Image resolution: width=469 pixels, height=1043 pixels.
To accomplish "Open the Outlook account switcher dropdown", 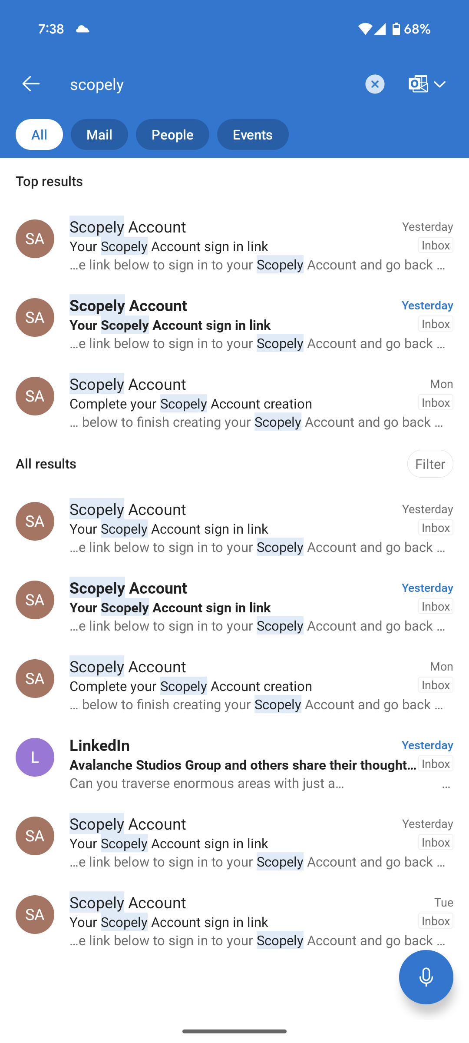I will (x=427, y=84).
